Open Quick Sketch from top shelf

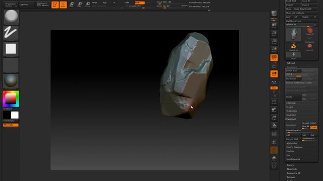pos(43,5)
